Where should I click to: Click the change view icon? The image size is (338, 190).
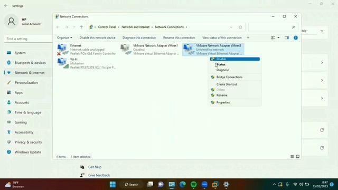pyautogui.click(x=273, y=37)
